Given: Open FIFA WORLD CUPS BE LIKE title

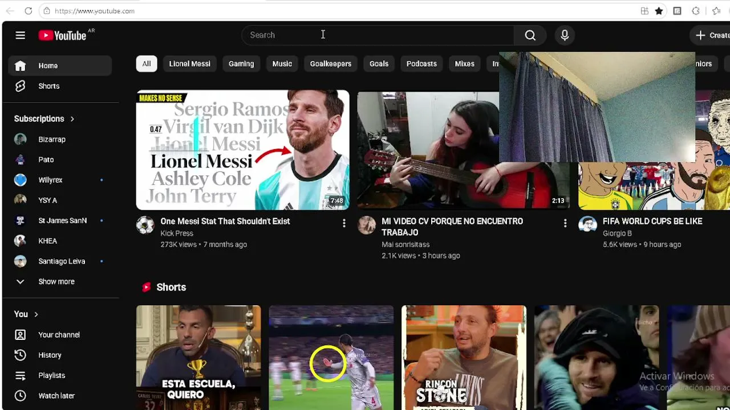Looking at the screenshot, I should 652,222.
